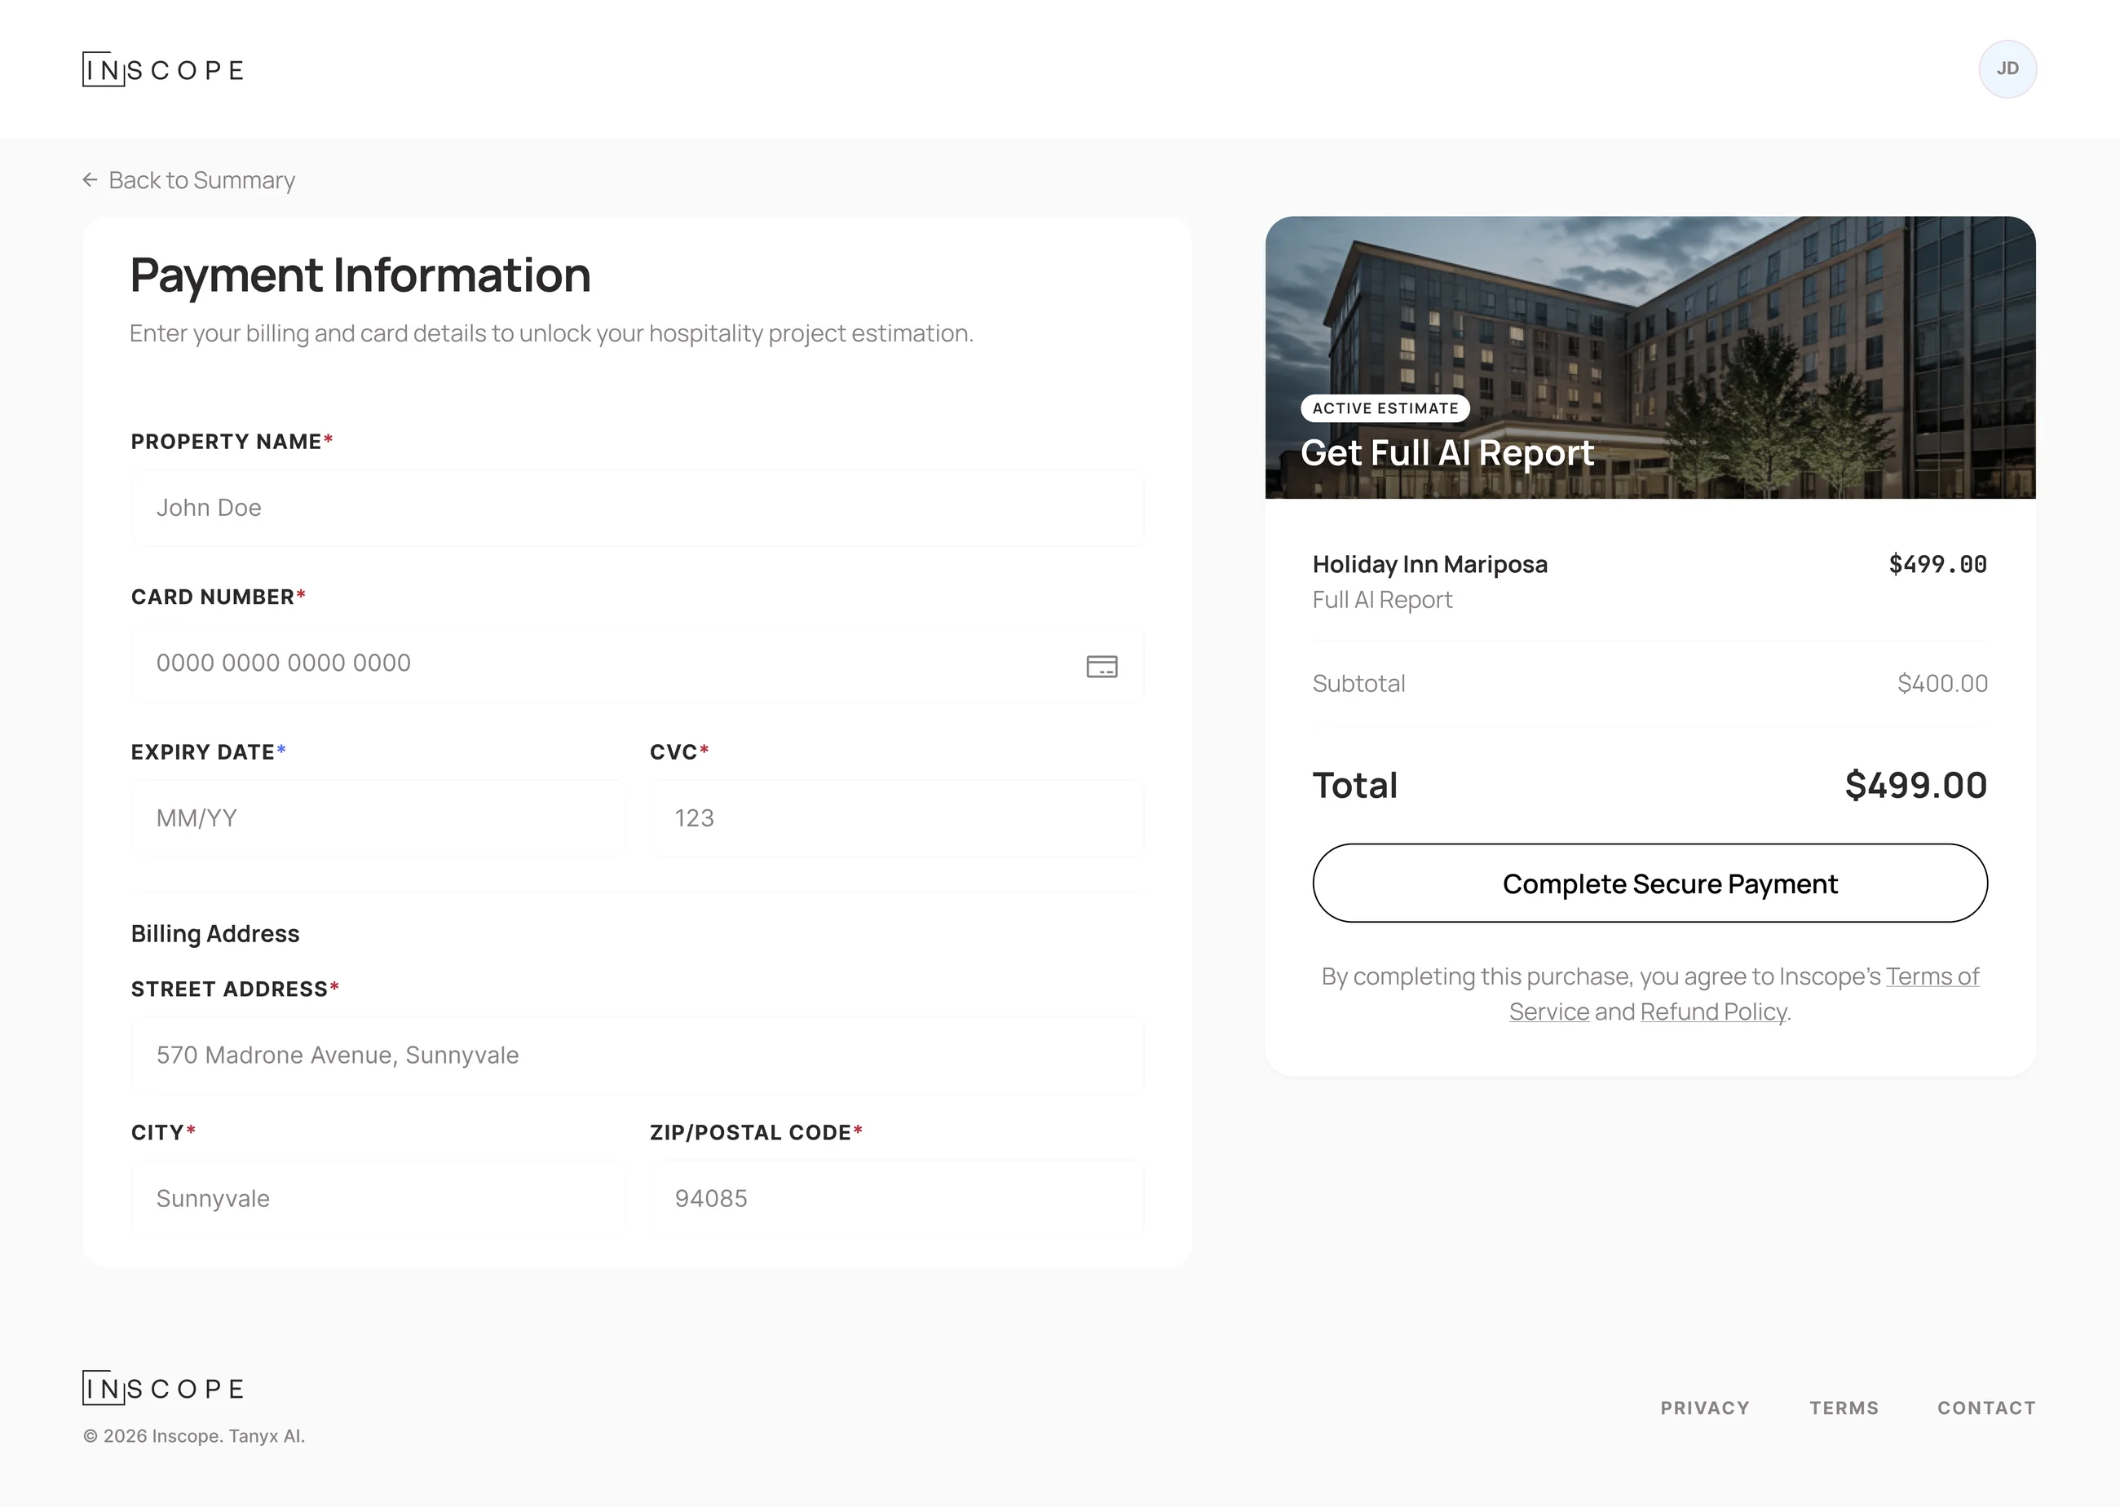
Task: Click the Full AI Report item description
Action: pyautogui.click(x=1382, y=601)
